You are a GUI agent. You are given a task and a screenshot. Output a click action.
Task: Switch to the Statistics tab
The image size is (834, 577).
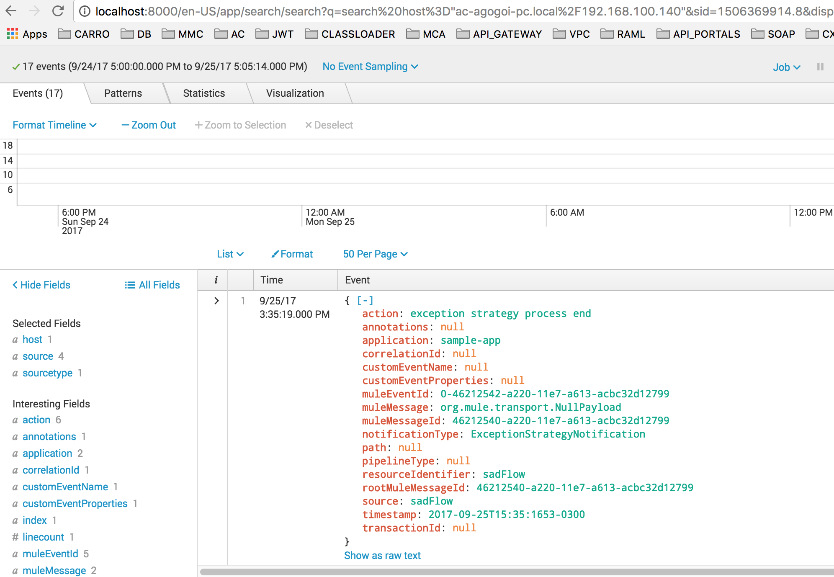point(204,93)
